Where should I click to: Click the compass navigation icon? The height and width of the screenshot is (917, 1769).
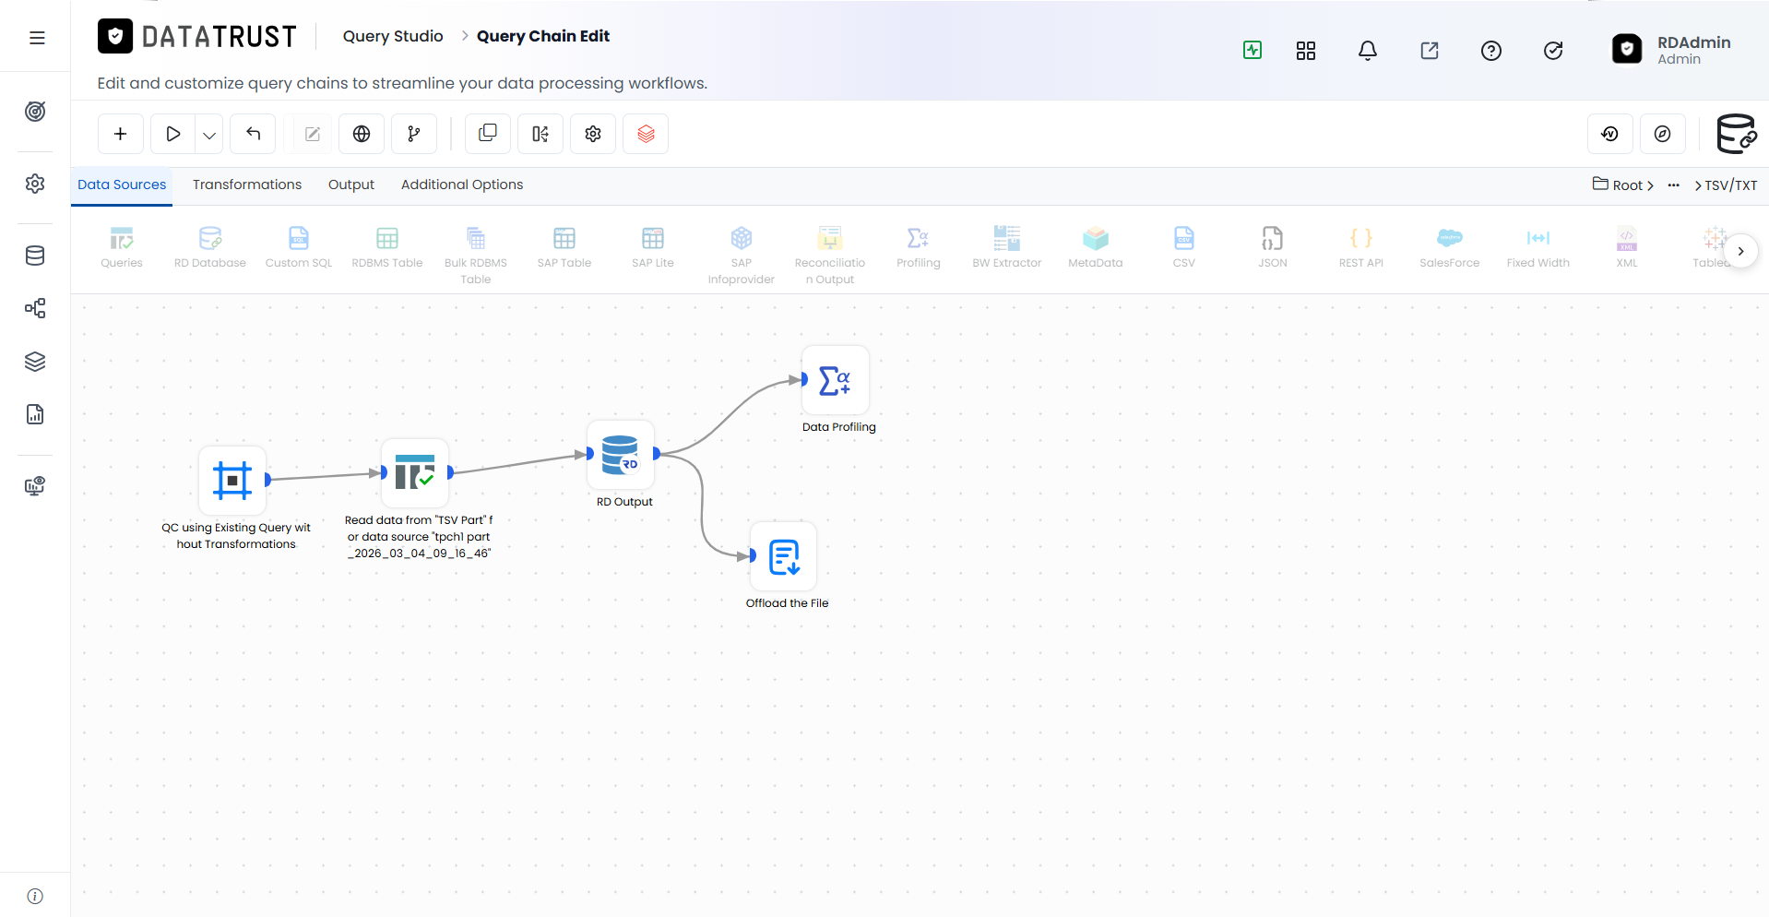coord(1663,134)
